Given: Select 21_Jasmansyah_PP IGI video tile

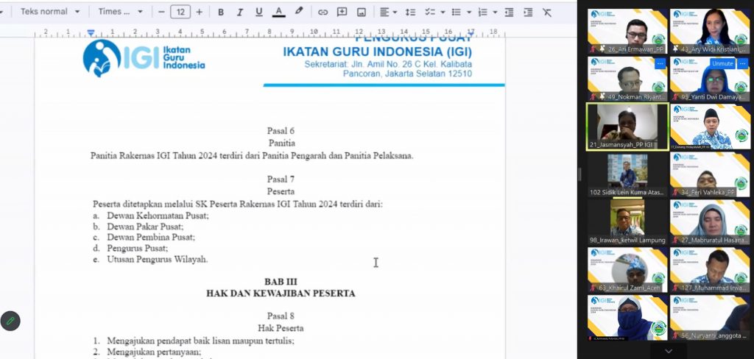Looking at the screenshot, I should [x=627, y=127].
